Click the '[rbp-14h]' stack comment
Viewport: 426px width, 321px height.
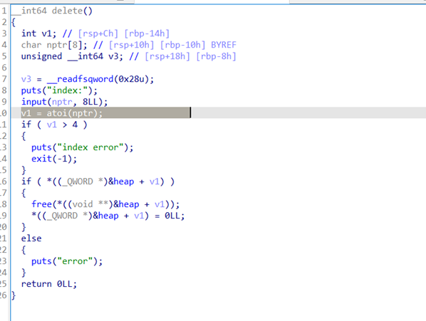(147, 33)
